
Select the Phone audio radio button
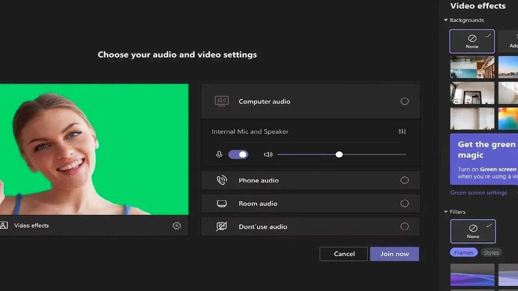(x=404, y=180)
